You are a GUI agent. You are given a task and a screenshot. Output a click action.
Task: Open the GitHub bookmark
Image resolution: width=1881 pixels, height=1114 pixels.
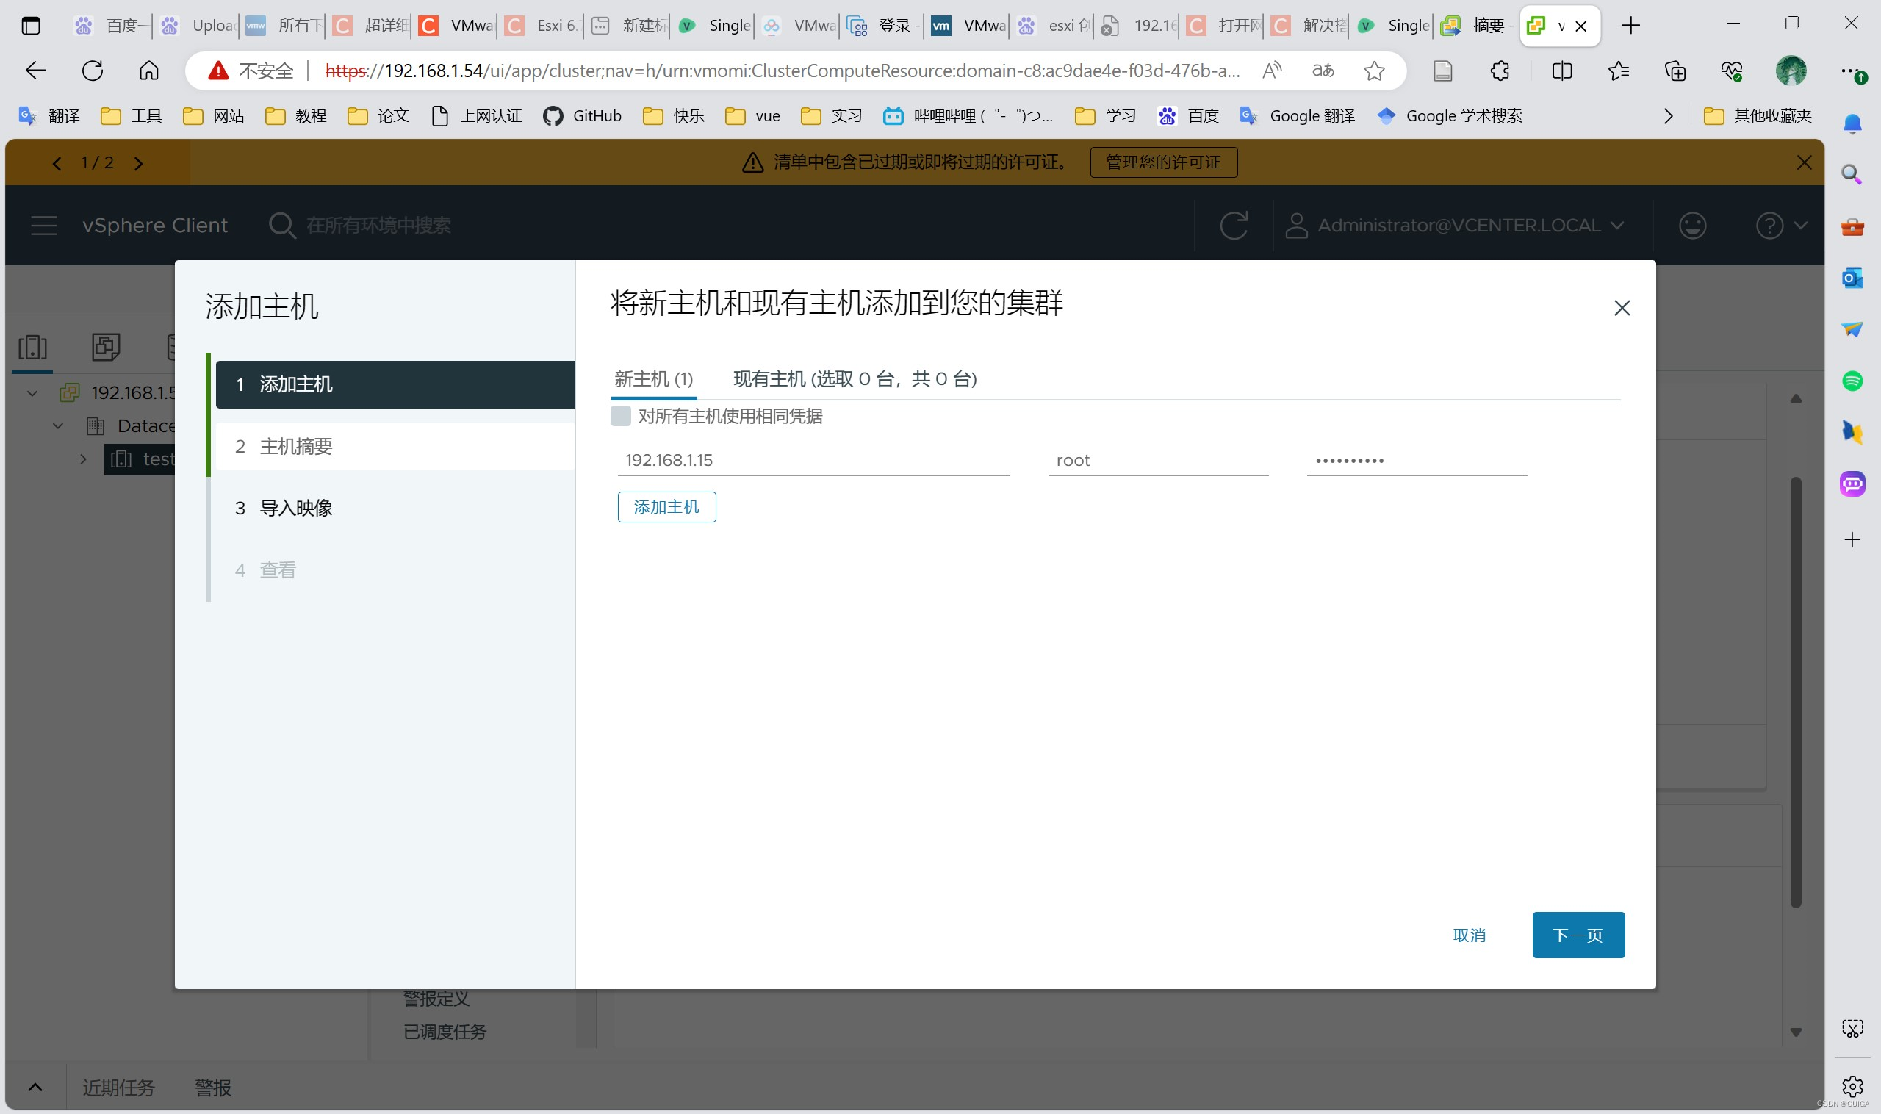(x=583, y=115)
